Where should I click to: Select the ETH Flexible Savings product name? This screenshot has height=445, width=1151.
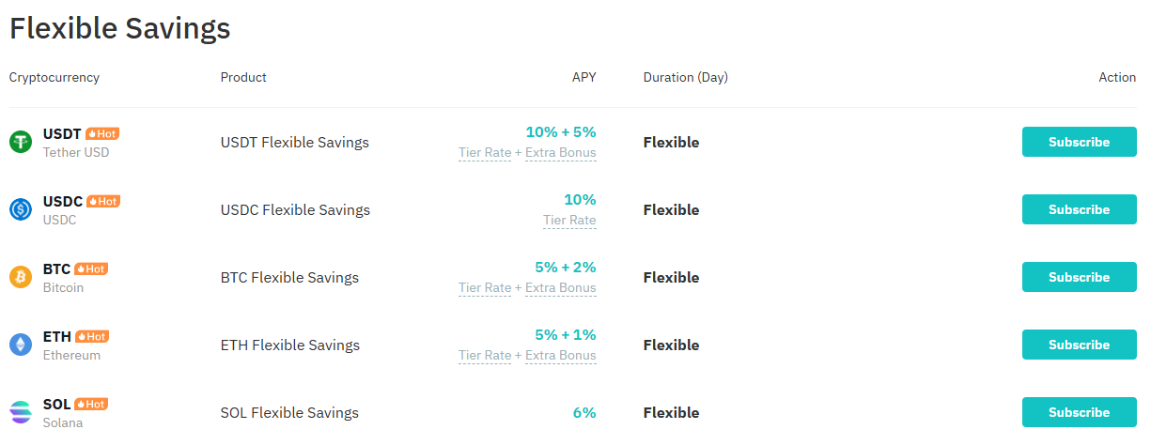pos(290,345)
